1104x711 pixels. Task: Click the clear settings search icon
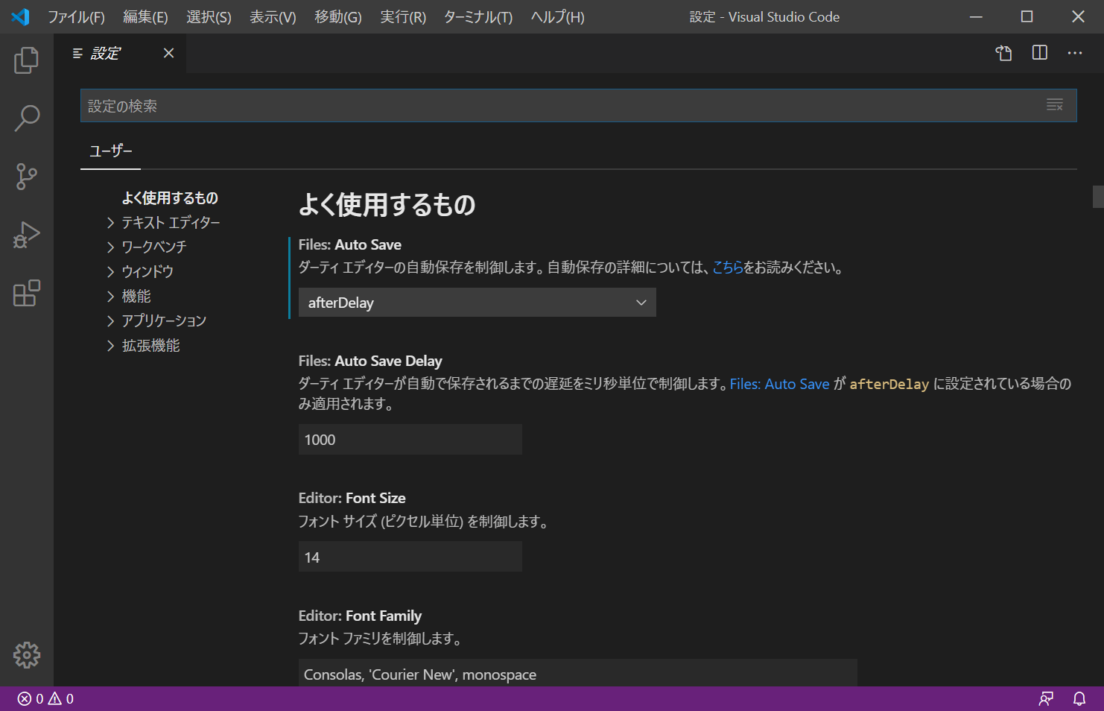tap(1055, 105)
